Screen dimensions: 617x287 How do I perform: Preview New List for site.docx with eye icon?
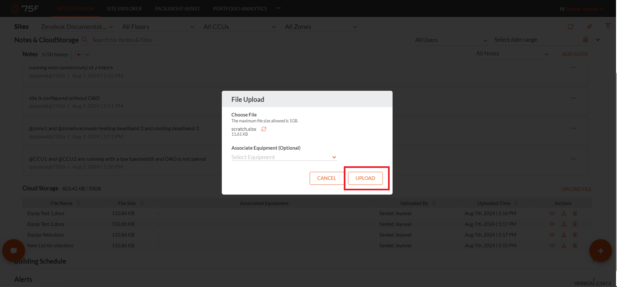click(x=552, y=246)
